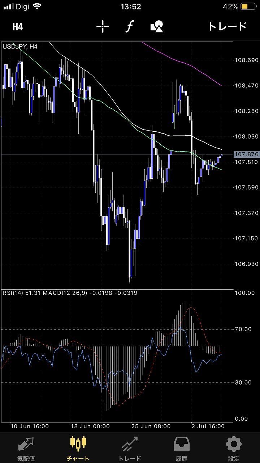Tap the 30.00 RSI level marker

(243, 382)
